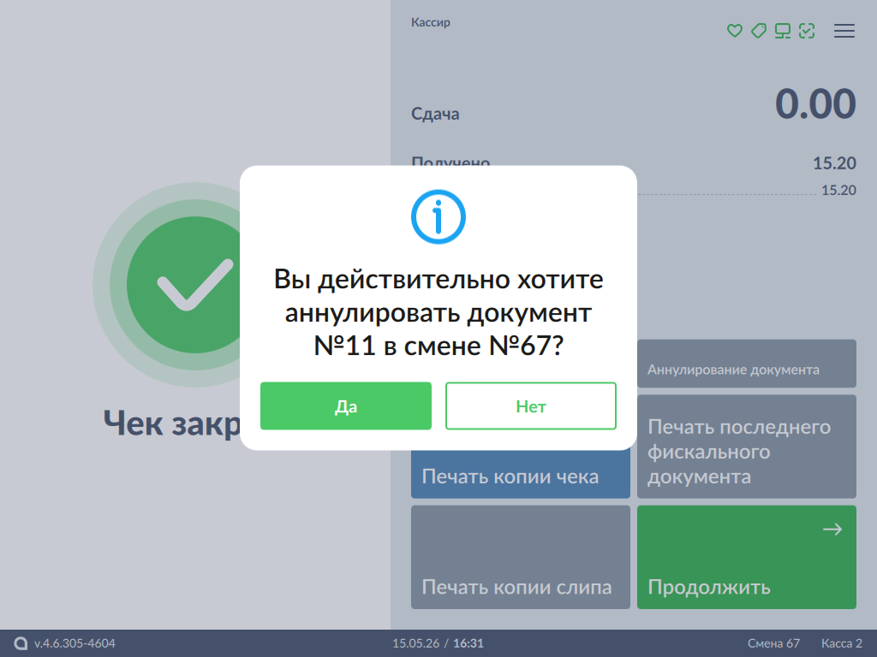Click the logo icon in status bar

click(x=21, y=643)
